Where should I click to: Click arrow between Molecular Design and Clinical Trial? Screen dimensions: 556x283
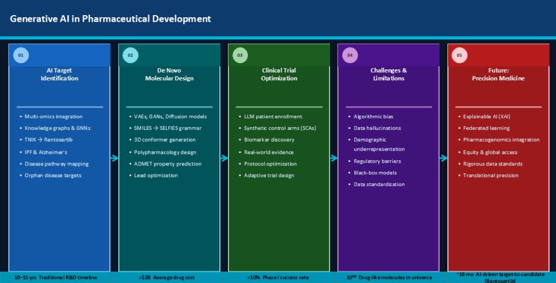point(224,158)
